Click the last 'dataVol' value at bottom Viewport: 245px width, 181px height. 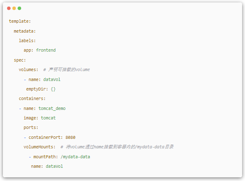point(54,167)
